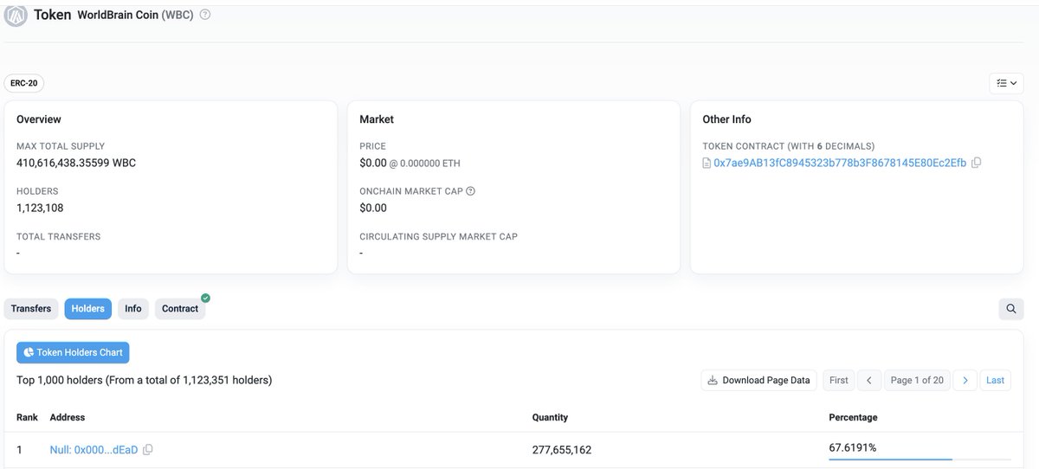The image size is (1039, 469).
Task: Click the Quantity column header
Action: pyautogui.click(x=550, y=417)
